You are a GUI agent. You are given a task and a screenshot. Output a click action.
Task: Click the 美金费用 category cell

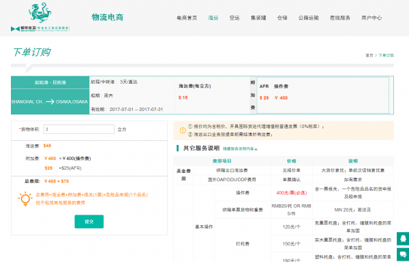[x=183, y=175]
